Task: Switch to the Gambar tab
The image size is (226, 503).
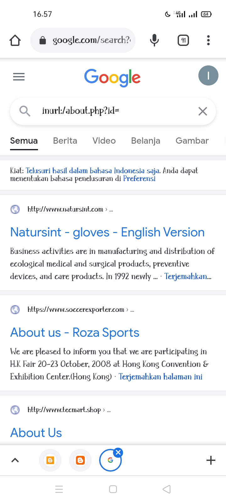Action: (x=192, y=141)
